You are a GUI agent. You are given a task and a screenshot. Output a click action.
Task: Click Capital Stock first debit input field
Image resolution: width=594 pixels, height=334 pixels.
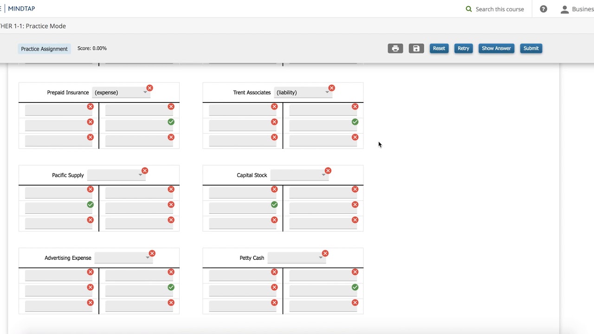coord(242,193)
